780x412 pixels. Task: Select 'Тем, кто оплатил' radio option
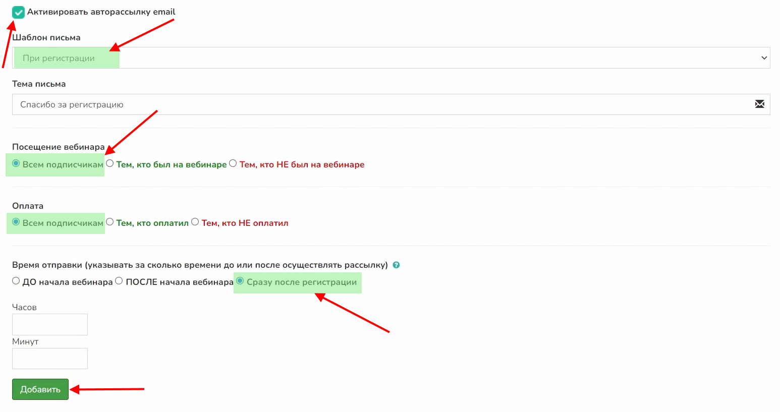pyautogui.click(x=110, y=222)
